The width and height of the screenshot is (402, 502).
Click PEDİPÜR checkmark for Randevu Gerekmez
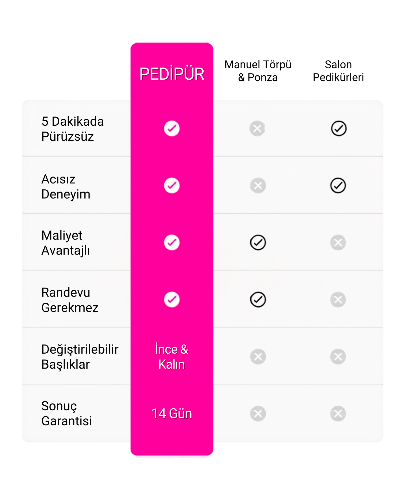coord(172,299)
